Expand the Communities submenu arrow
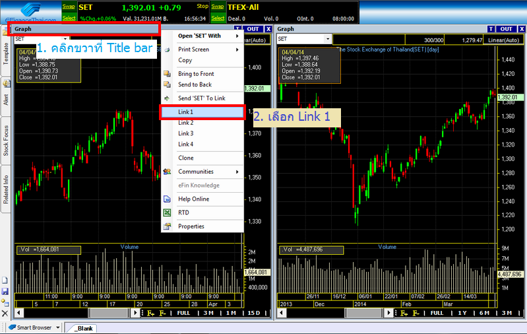The height and width of the screenshot is (334, 527). [237, 172]
